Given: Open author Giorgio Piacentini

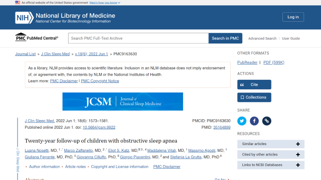Looking at the screenshot, I should [135, 157].
